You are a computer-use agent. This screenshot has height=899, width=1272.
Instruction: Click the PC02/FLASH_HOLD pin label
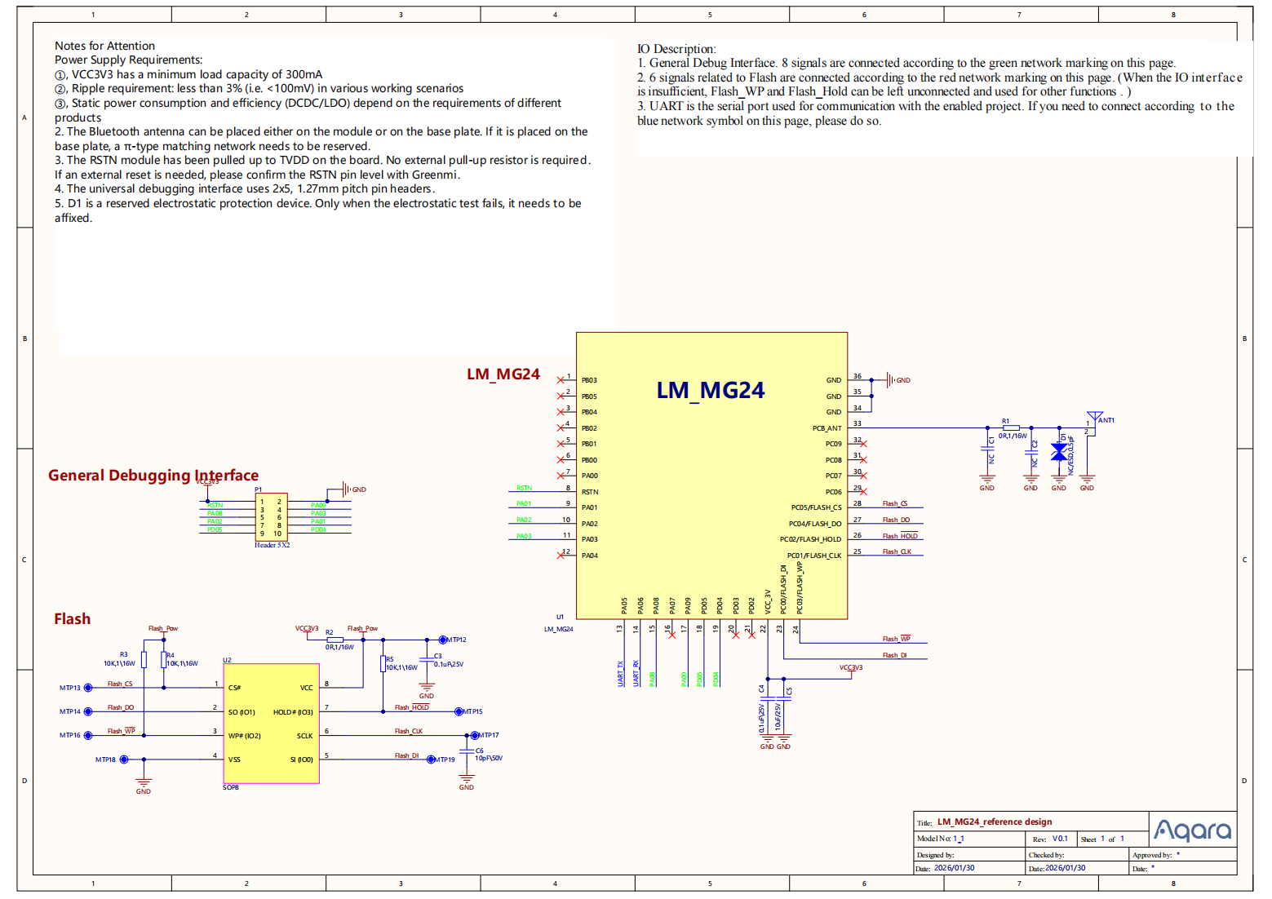point(810,539)
